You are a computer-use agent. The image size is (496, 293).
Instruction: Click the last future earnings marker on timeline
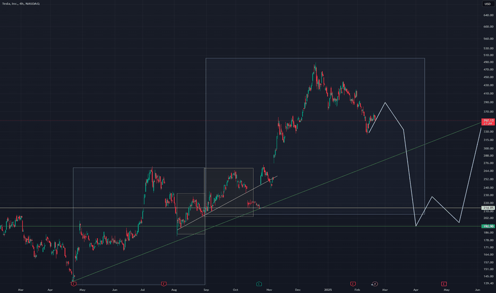pos(444,284)
